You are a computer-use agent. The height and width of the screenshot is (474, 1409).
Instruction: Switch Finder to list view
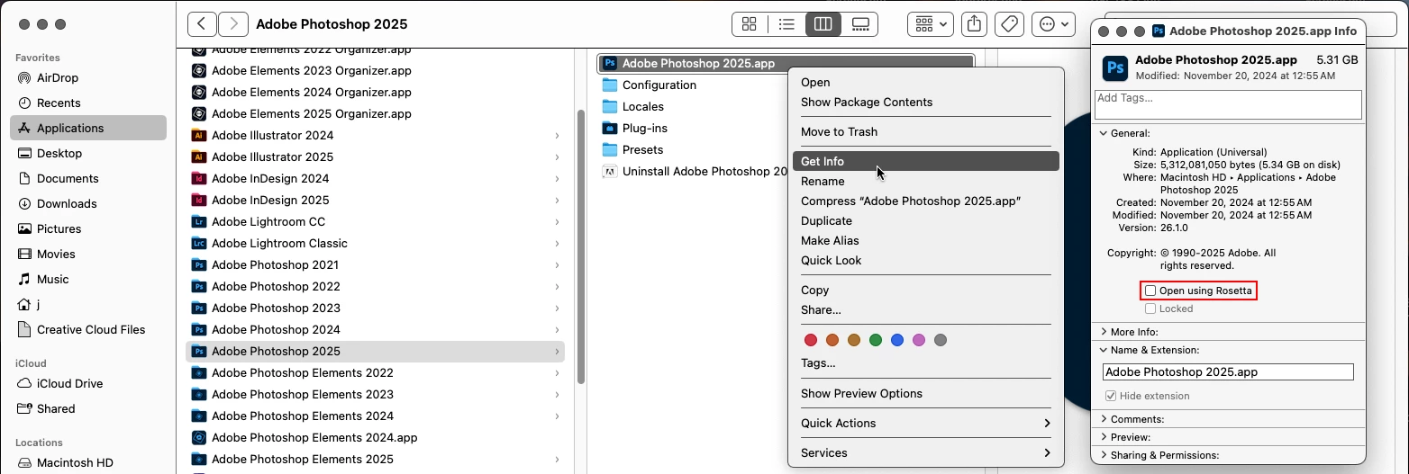(786, 24)
